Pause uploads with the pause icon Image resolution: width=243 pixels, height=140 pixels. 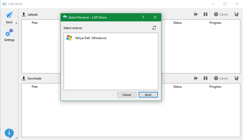tap(205, 15)
